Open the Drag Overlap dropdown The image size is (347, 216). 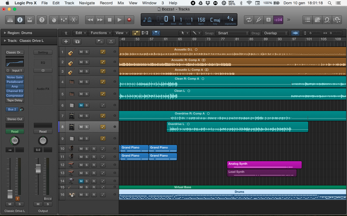275,33
